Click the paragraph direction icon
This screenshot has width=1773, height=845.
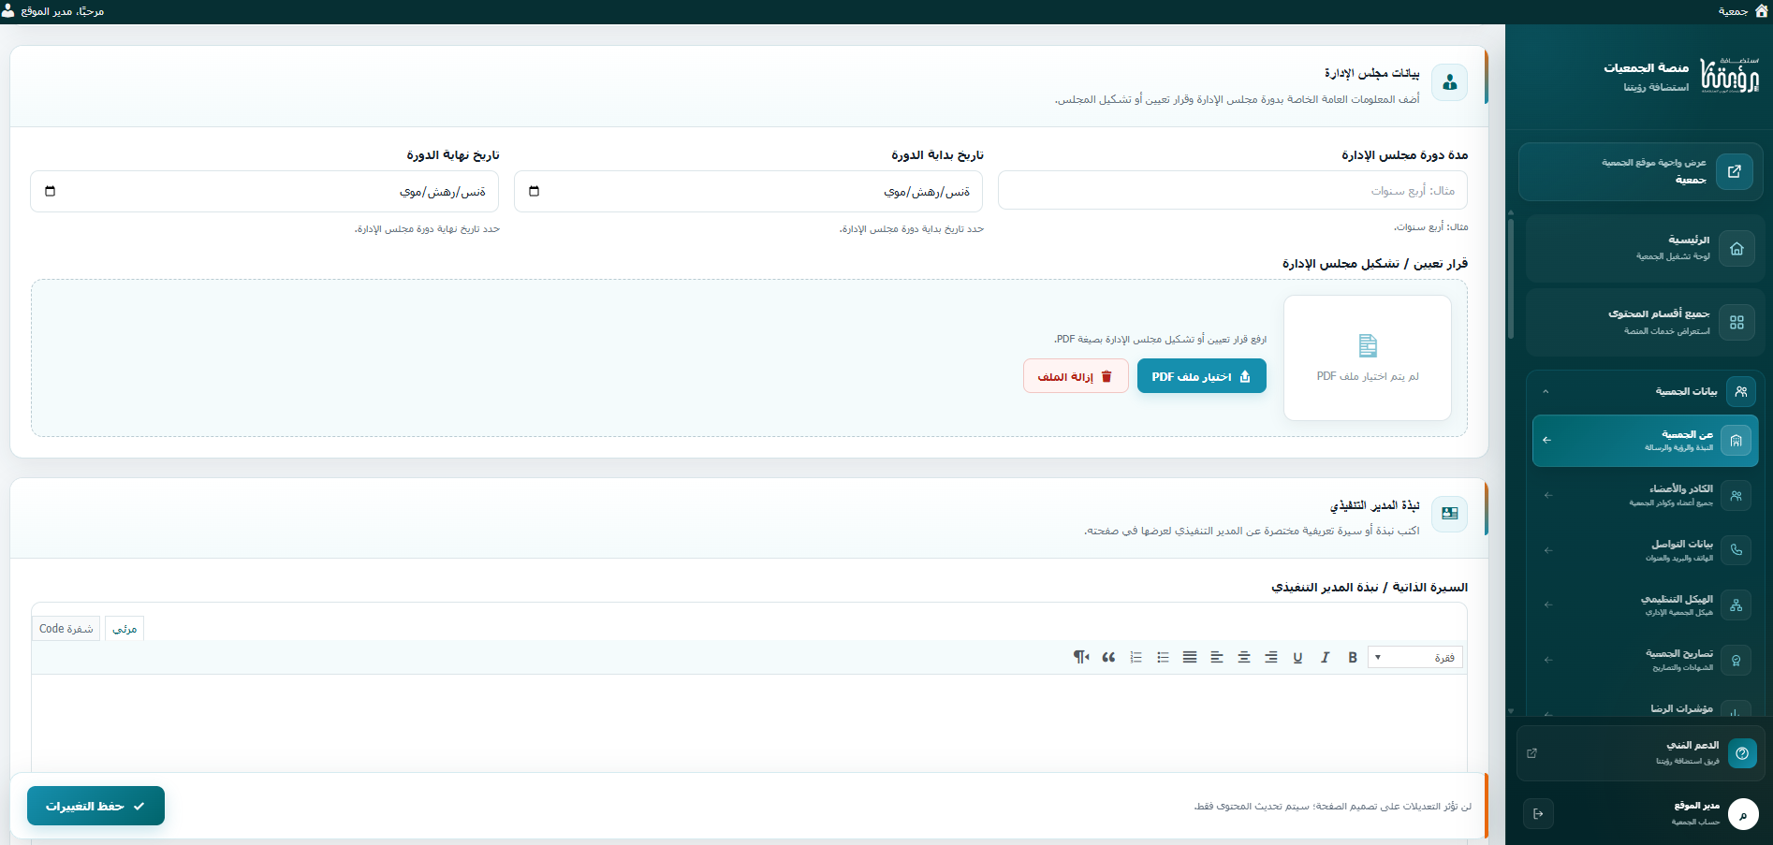pyautogui.click(x=1081, y=658)
